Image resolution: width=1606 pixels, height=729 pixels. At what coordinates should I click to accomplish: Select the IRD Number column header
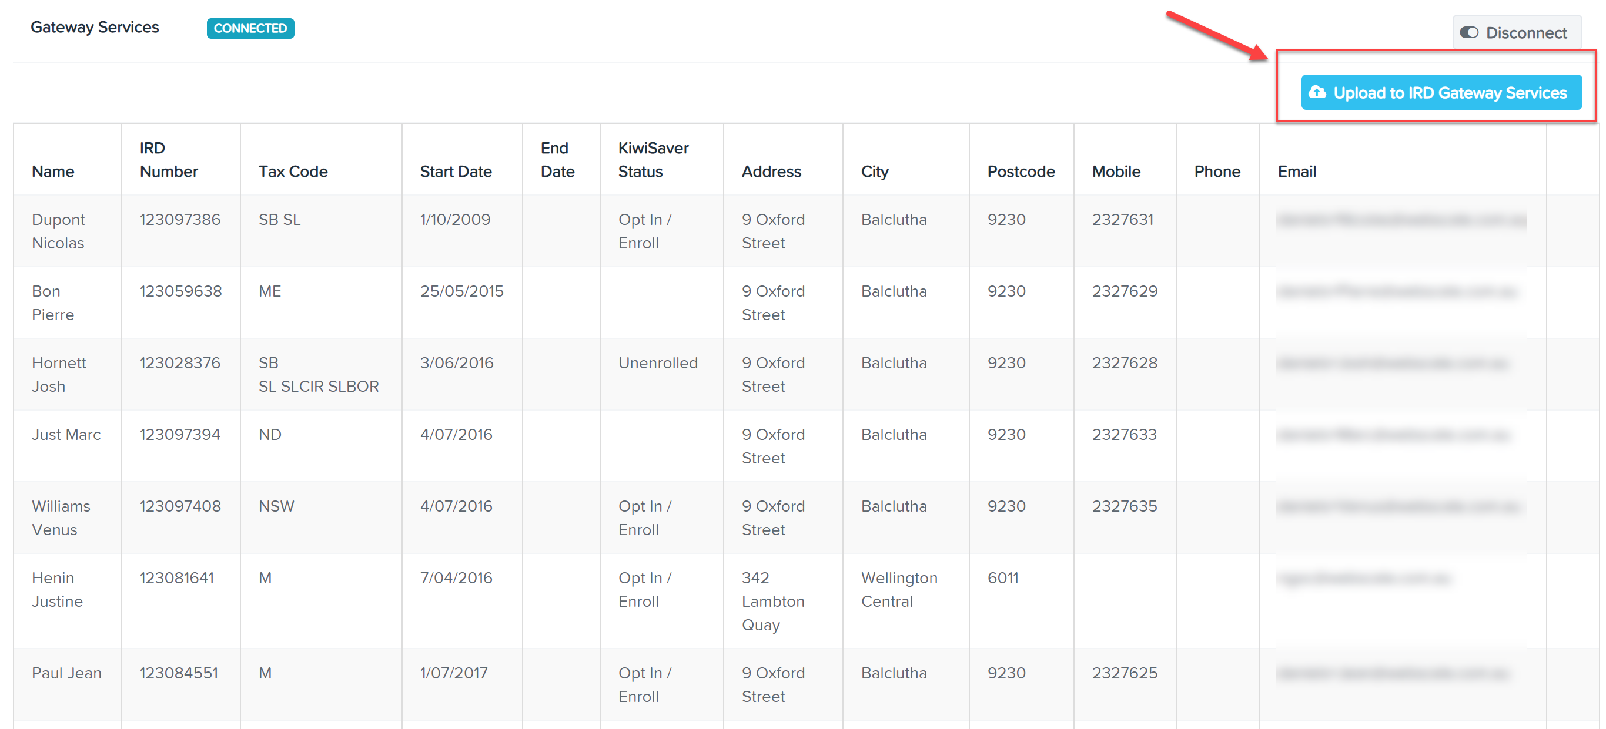[168, 160]
